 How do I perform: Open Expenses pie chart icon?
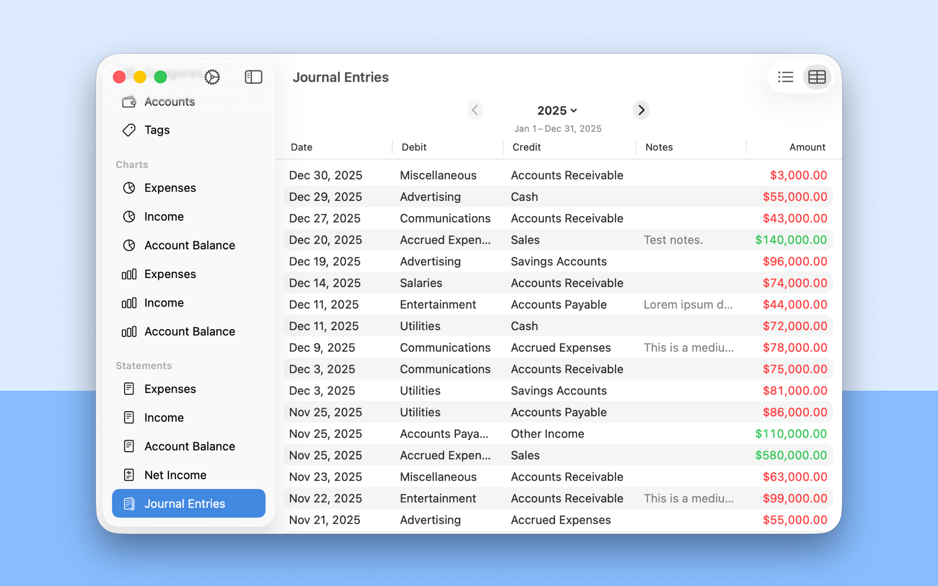(129, 188)
